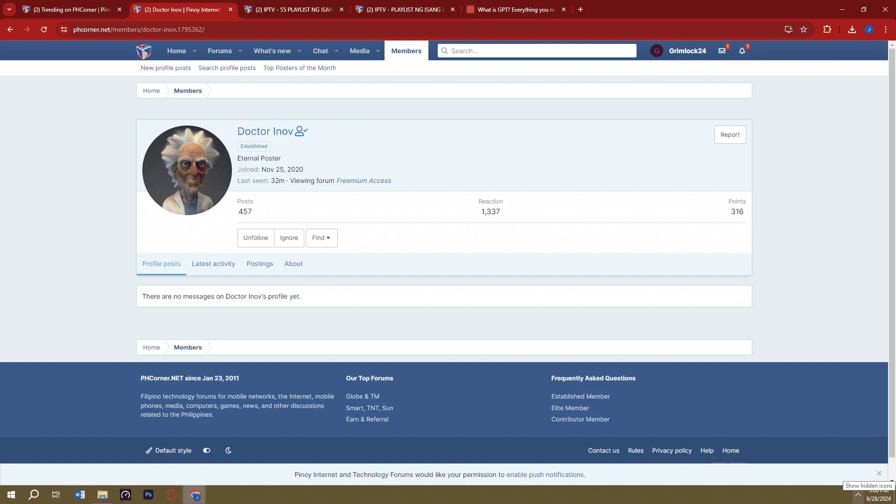The image size is (896, 504).
Task: Expand the Chat menu dropdown arrow
Action: (x=336, y=51)
